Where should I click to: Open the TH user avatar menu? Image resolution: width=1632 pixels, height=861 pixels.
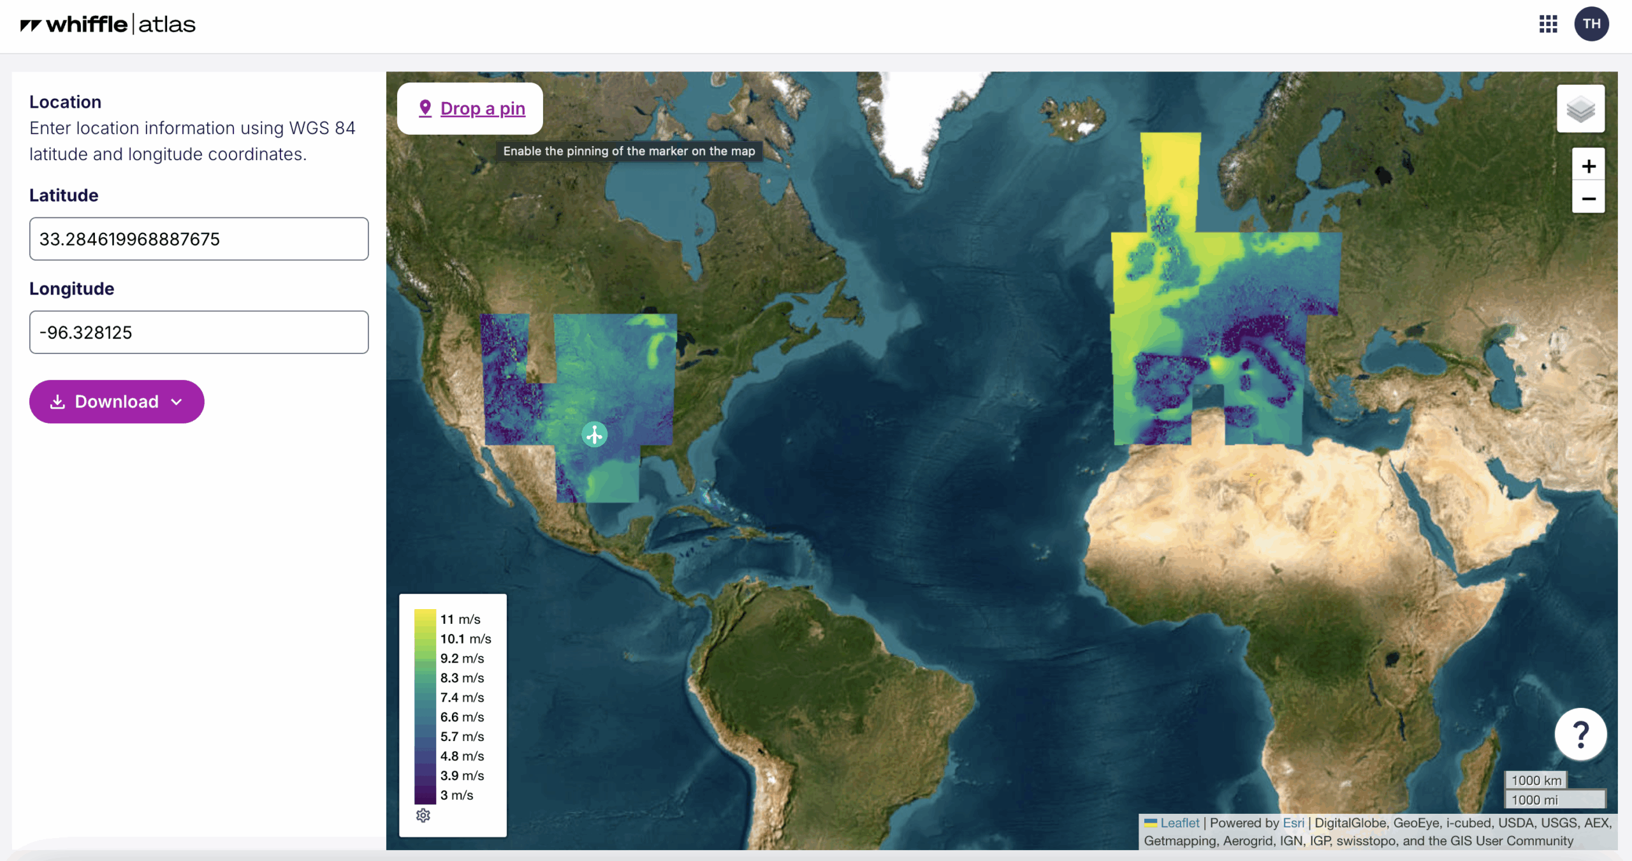1591,24
